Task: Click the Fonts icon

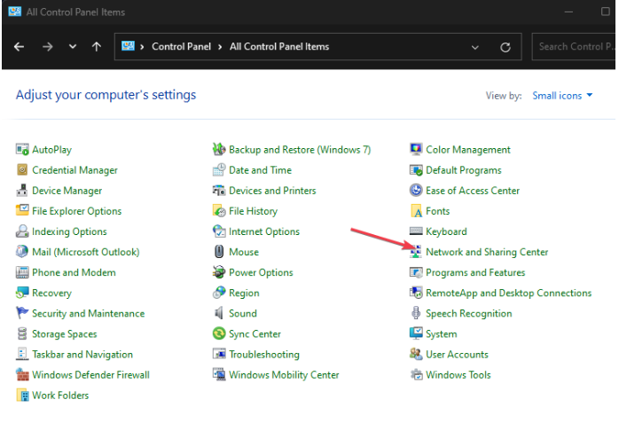Action: click(x=416, y=211)
